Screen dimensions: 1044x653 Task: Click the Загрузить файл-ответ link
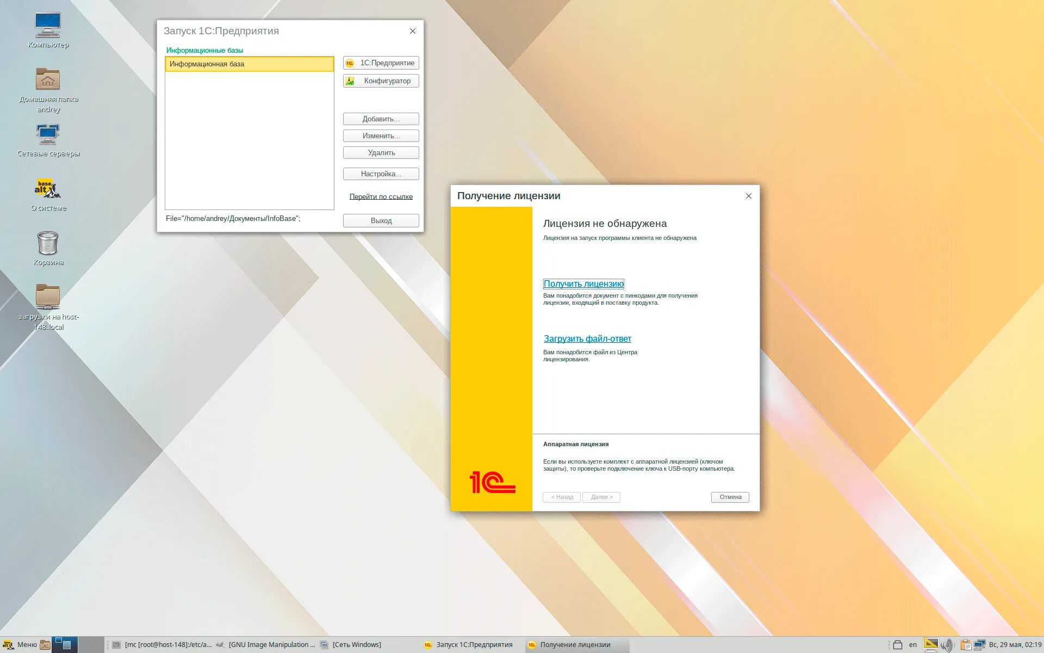(x=587, y=338)
